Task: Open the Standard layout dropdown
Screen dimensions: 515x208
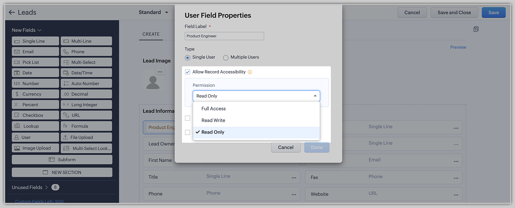Action: tap(153, 12)
